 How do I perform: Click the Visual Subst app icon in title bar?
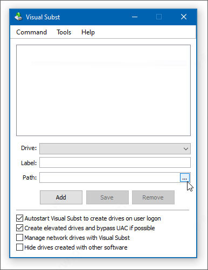[x=18, y=17]
